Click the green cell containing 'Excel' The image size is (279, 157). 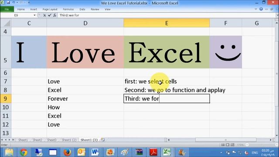[167, 52]
